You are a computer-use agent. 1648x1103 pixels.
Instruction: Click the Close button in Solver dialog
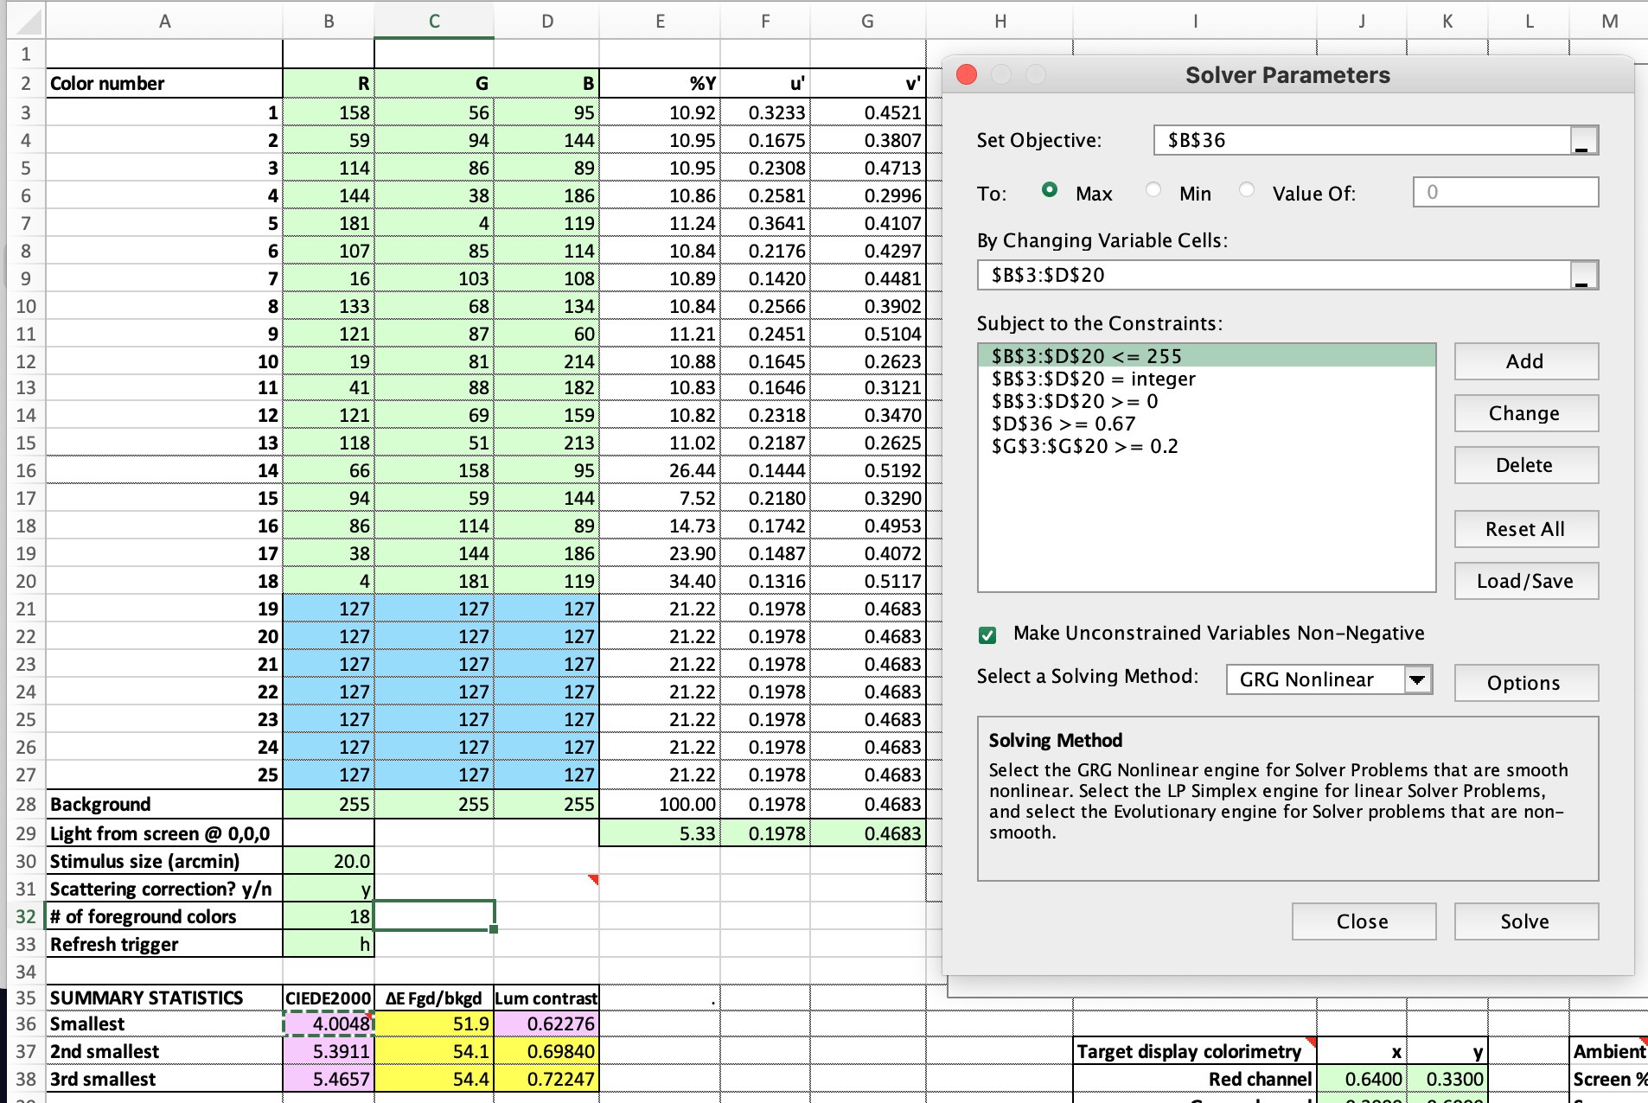click(1363, 921)
